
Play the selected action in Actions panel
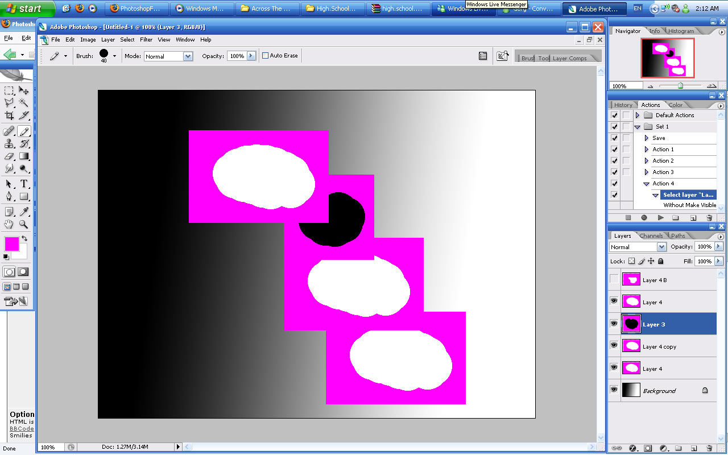(x=660, y=218)
